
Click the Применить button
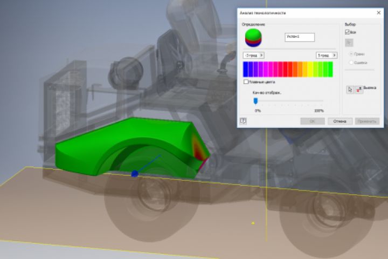click(367, 121)
